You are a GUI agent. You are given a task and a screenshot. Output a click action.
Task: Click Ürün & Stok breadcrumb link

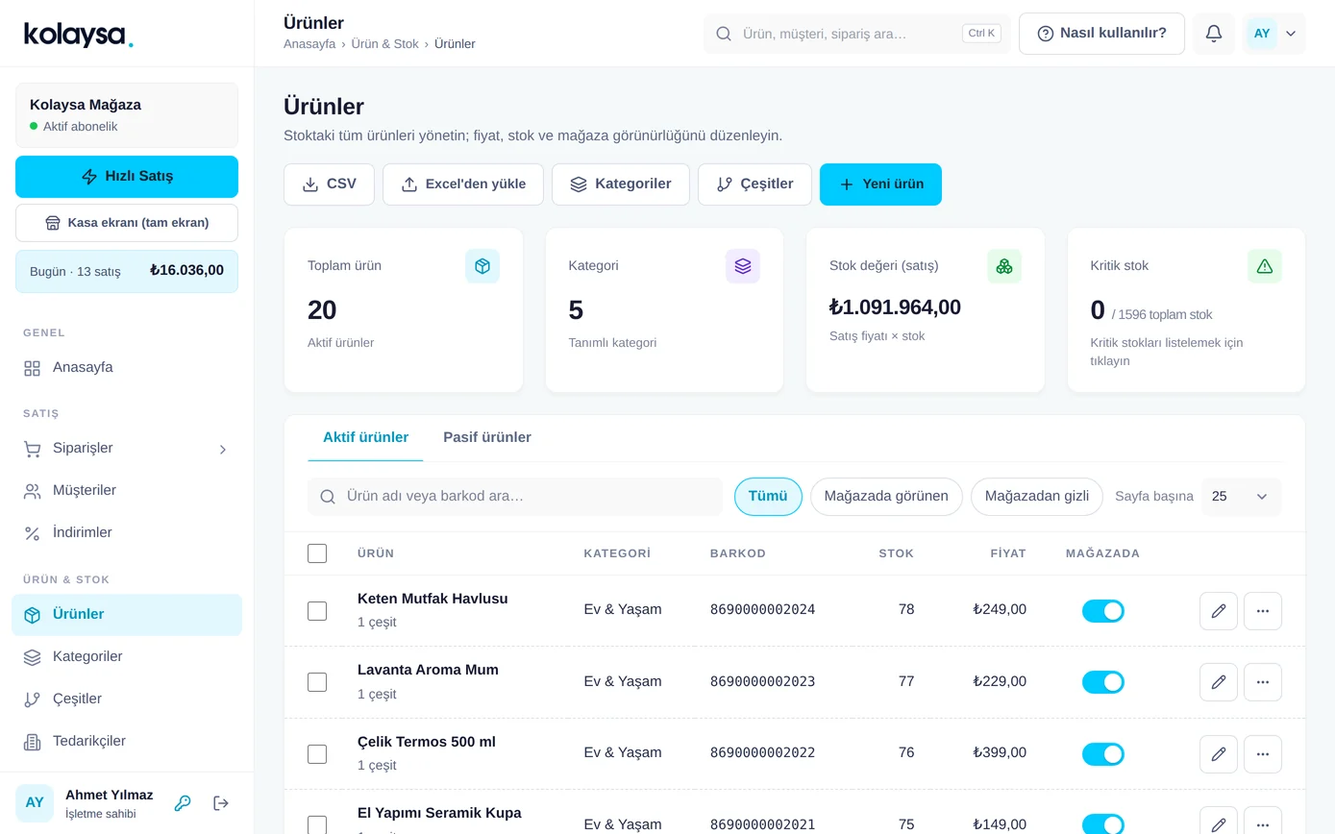(x=384, y=44)
